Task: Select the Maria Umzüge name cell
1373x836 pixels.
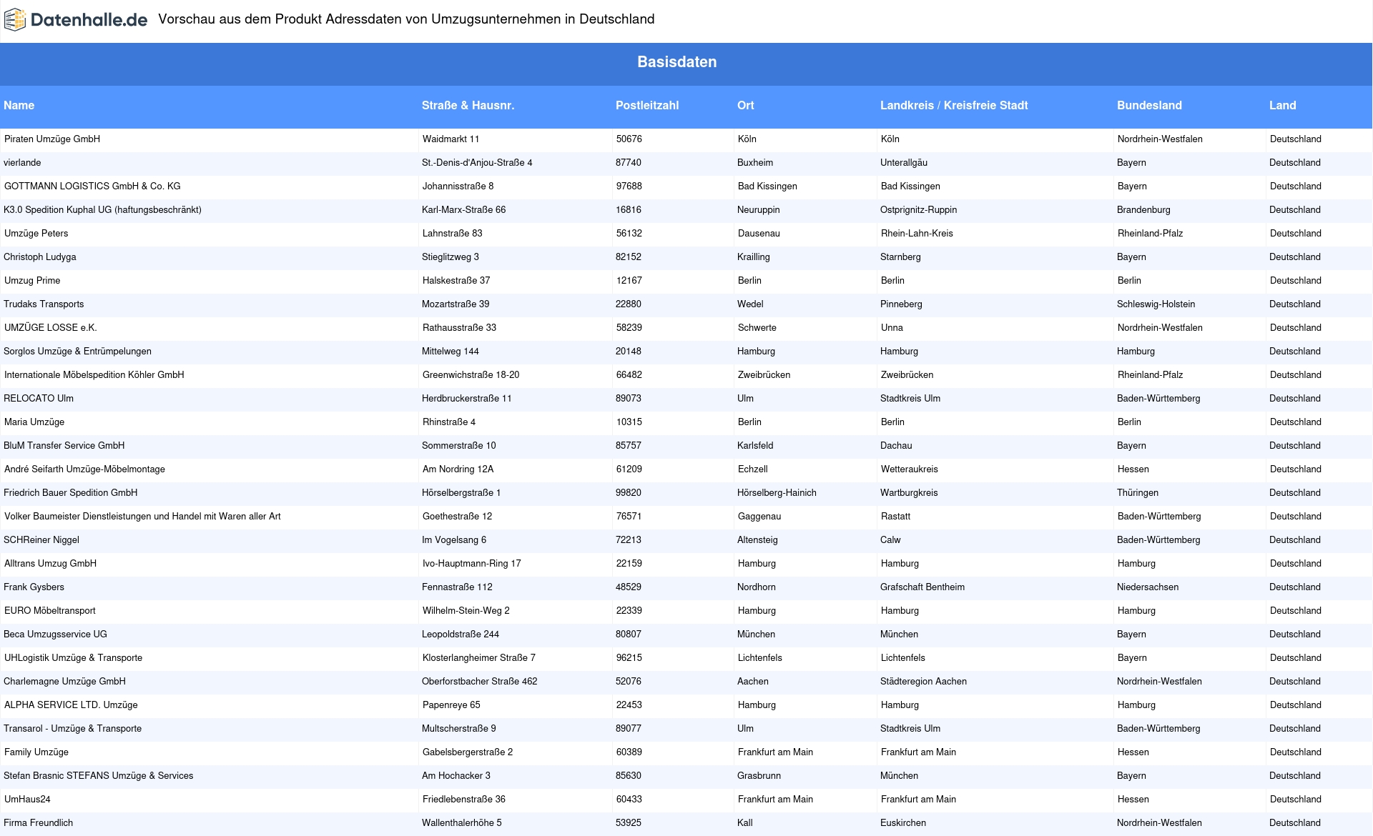Action: (x=34, y=422)
